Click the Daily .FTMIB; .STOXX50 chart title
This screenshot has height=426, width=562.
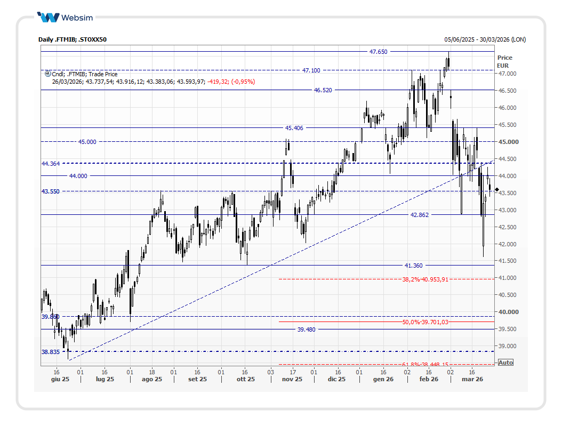tap(73, 39)
